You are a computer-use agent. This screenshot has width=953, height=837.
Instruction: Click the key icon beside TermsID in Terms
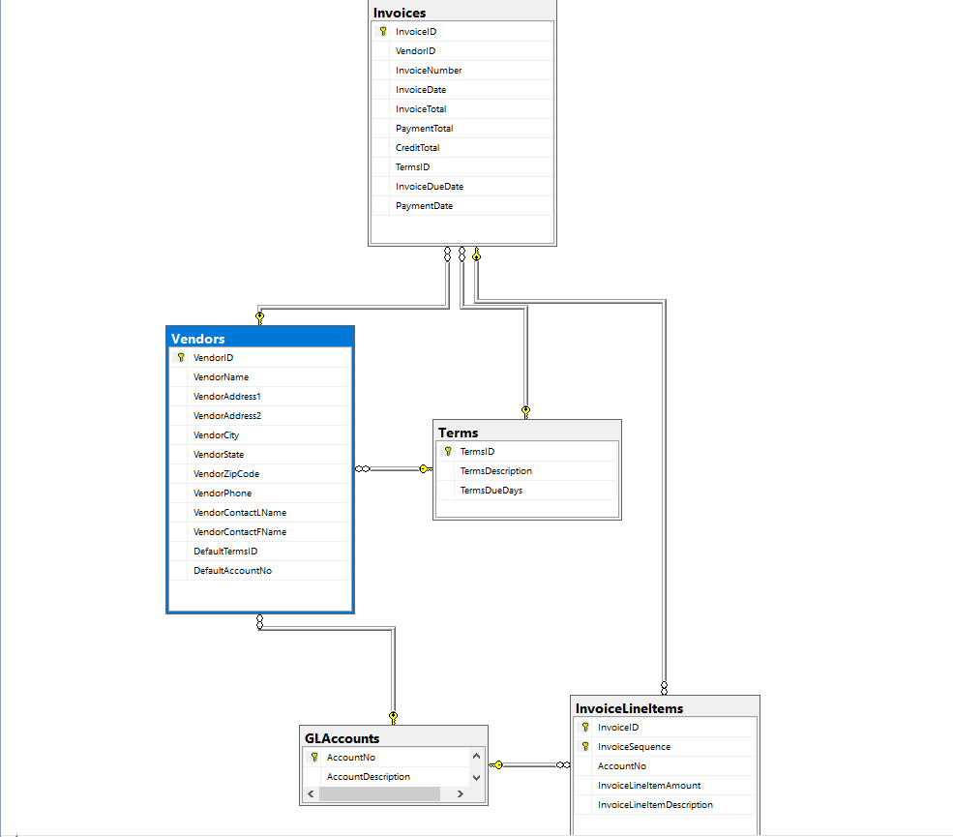447,451
